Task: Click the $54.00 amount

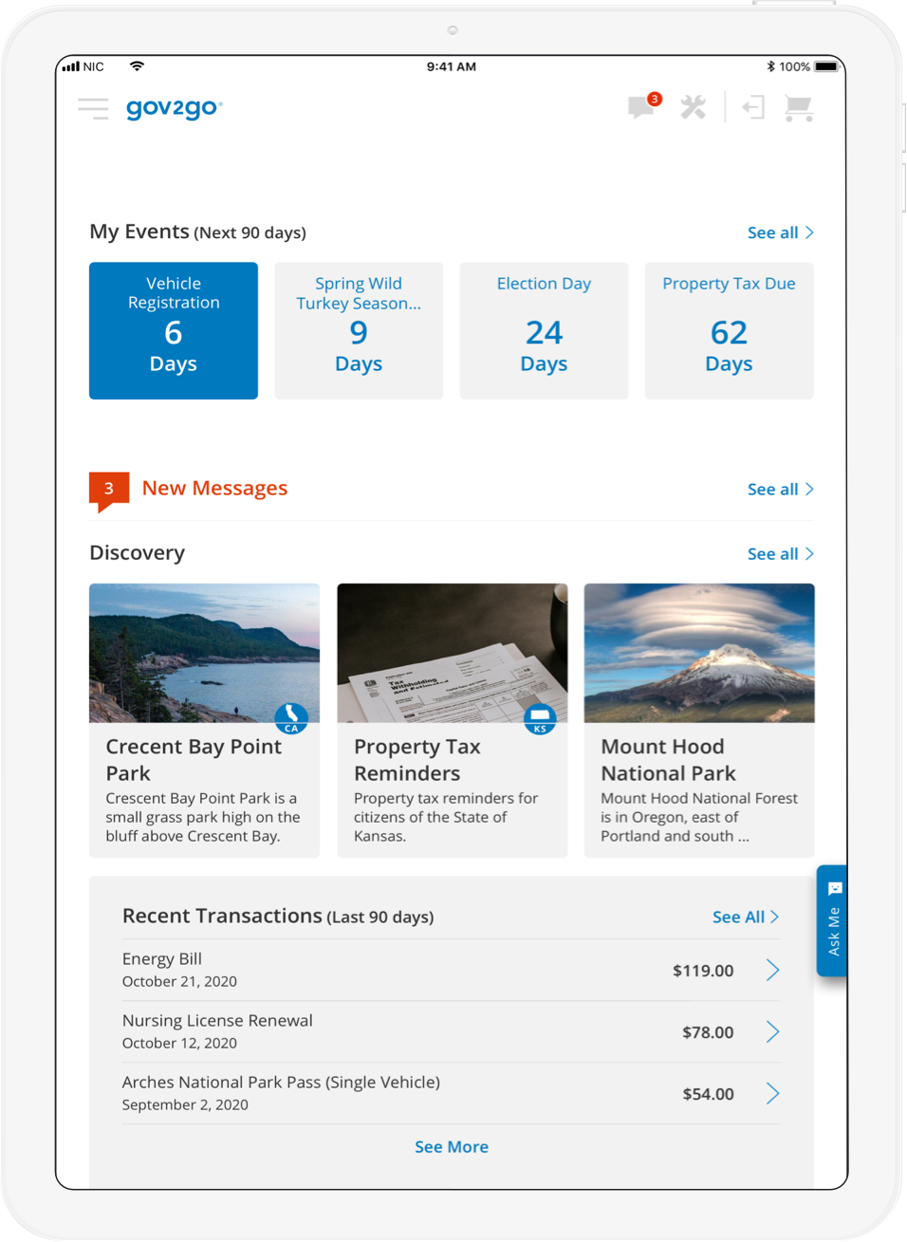Action: point(708,1094)
